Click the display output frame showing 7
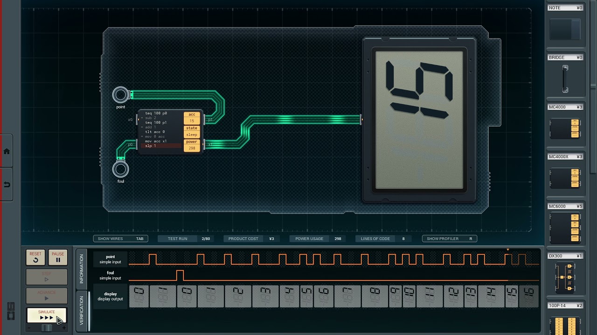 click(x=347, y=296)
